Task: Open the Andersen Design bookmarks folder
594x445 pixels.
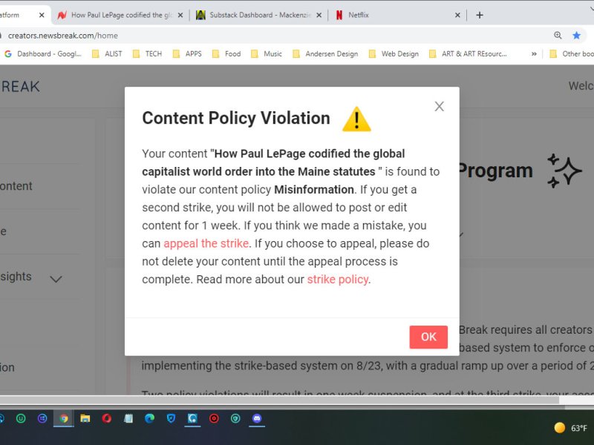Action: click(x=325, y=53)
